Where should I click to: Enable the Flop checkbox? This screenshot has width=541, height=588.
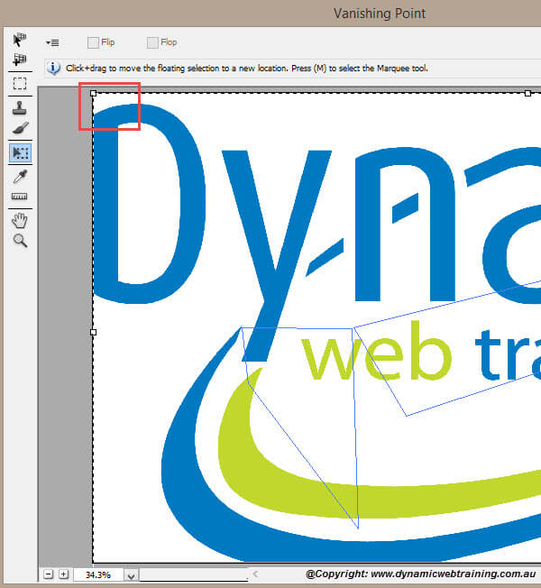(x=152, y=42)
